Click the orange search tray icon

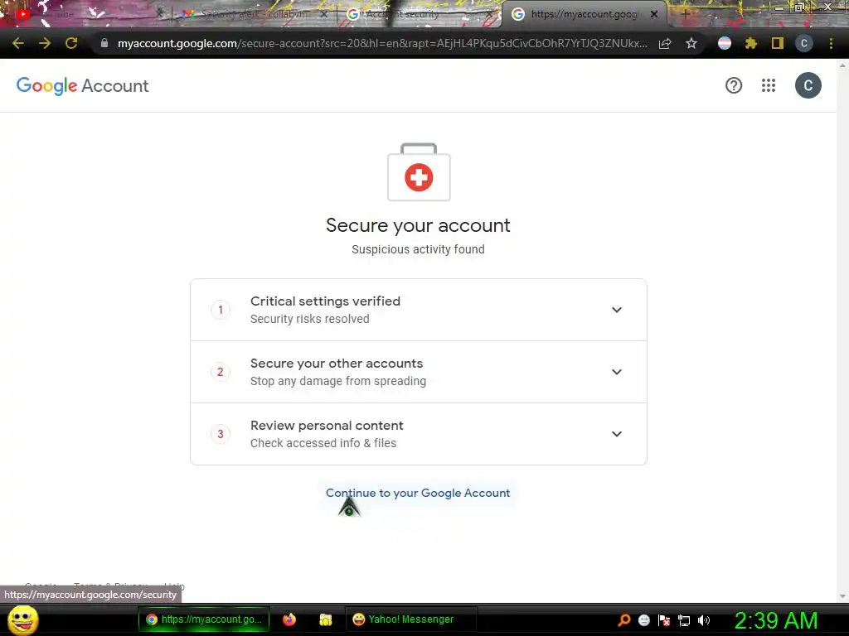[624, 620]
